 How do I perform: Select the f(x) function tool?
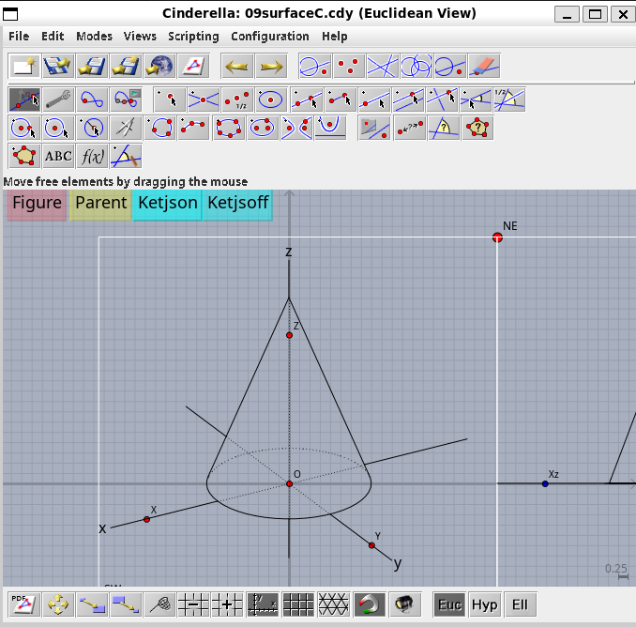click(93, 156)
